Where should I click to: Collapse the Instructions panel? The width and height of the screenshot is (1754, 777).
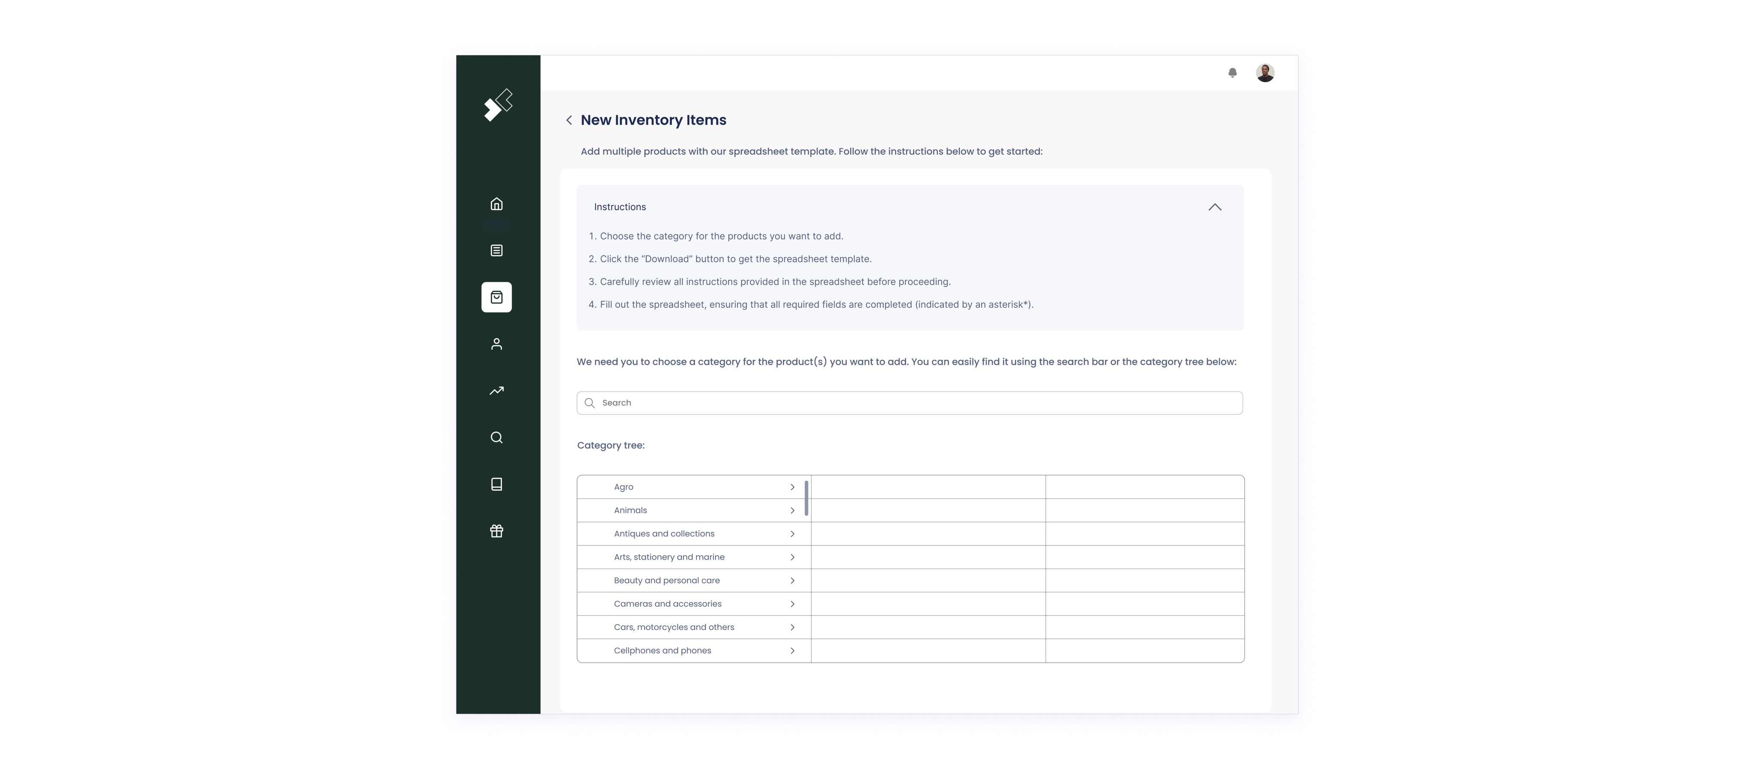1214,207
